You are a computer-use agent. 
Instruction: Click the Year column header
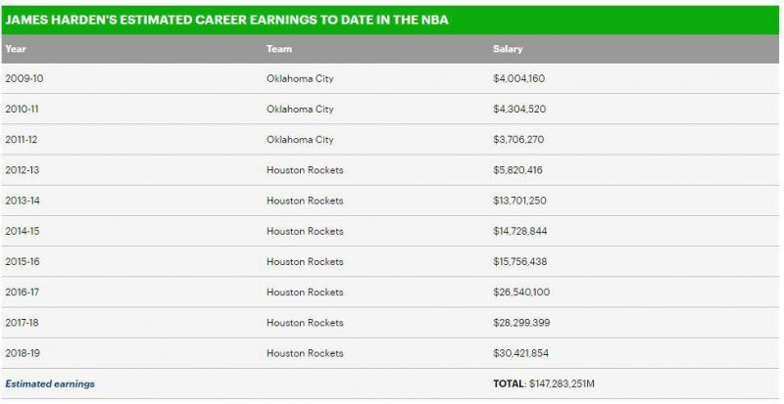click(16, 49)
